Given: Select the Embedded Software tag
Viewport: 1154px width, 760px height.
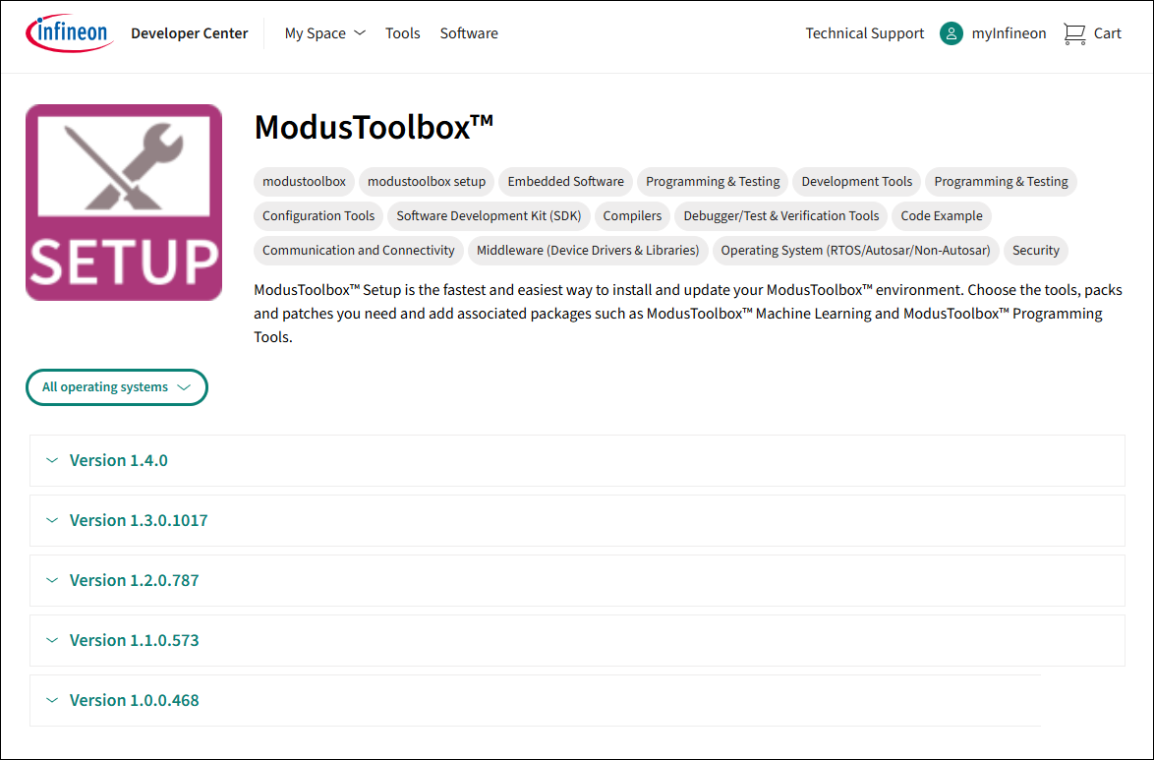Looking at the screenshot, I should click(x=565, y=182).
